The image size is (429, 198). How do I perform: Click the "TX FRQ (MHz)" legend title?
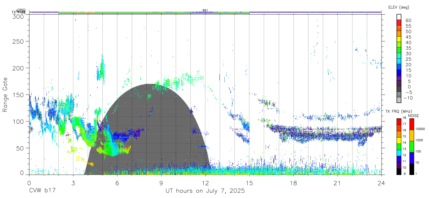pyautogui.click(x=398, y=111)
